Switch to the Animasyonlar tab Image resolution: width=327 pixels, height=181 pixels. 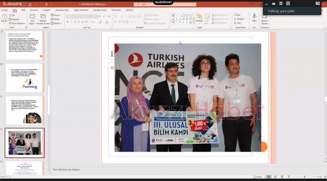tap(62, 10)
